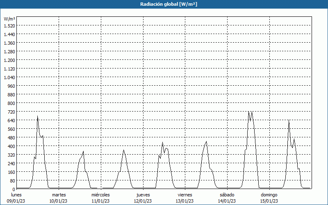Click the 160 y-axis label
This screenshot has width=328, height=205.
(12, 172)
